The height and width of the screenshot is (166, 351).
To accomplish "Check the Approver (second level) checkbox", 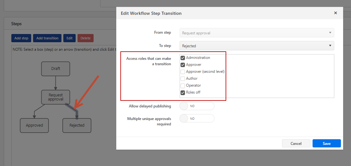I will (183, 72).
